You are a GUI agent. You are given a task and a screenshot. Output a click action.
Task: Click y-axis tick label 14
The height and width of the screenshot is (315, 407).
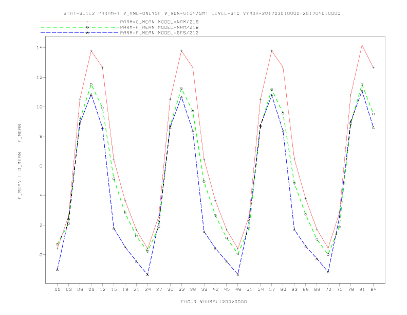coord(39,48)
